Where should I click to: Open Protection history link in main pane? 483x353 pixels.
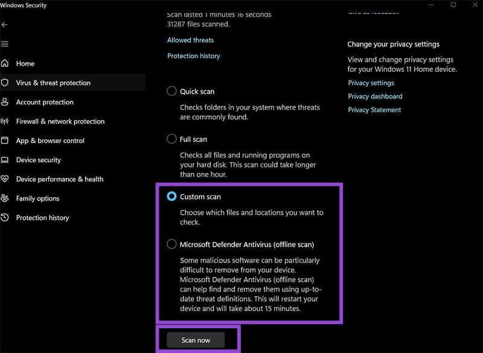tap(193, 56)
